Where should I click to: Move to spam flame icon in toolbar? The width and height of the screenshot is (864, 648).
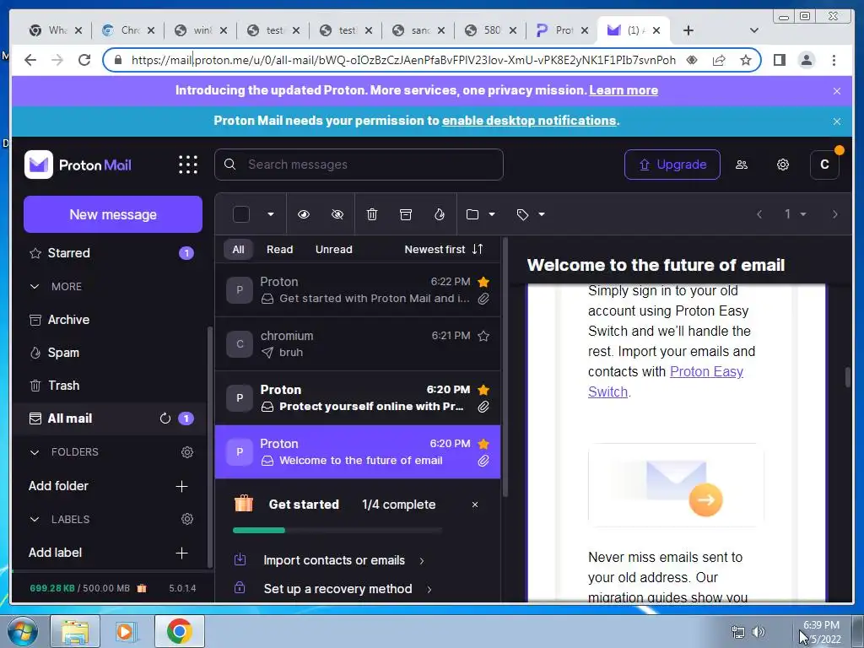439,214
